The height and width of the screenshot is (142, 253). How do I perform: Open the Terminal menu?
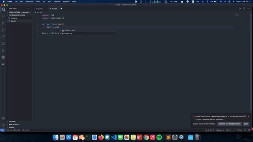(x=57, y=2)
